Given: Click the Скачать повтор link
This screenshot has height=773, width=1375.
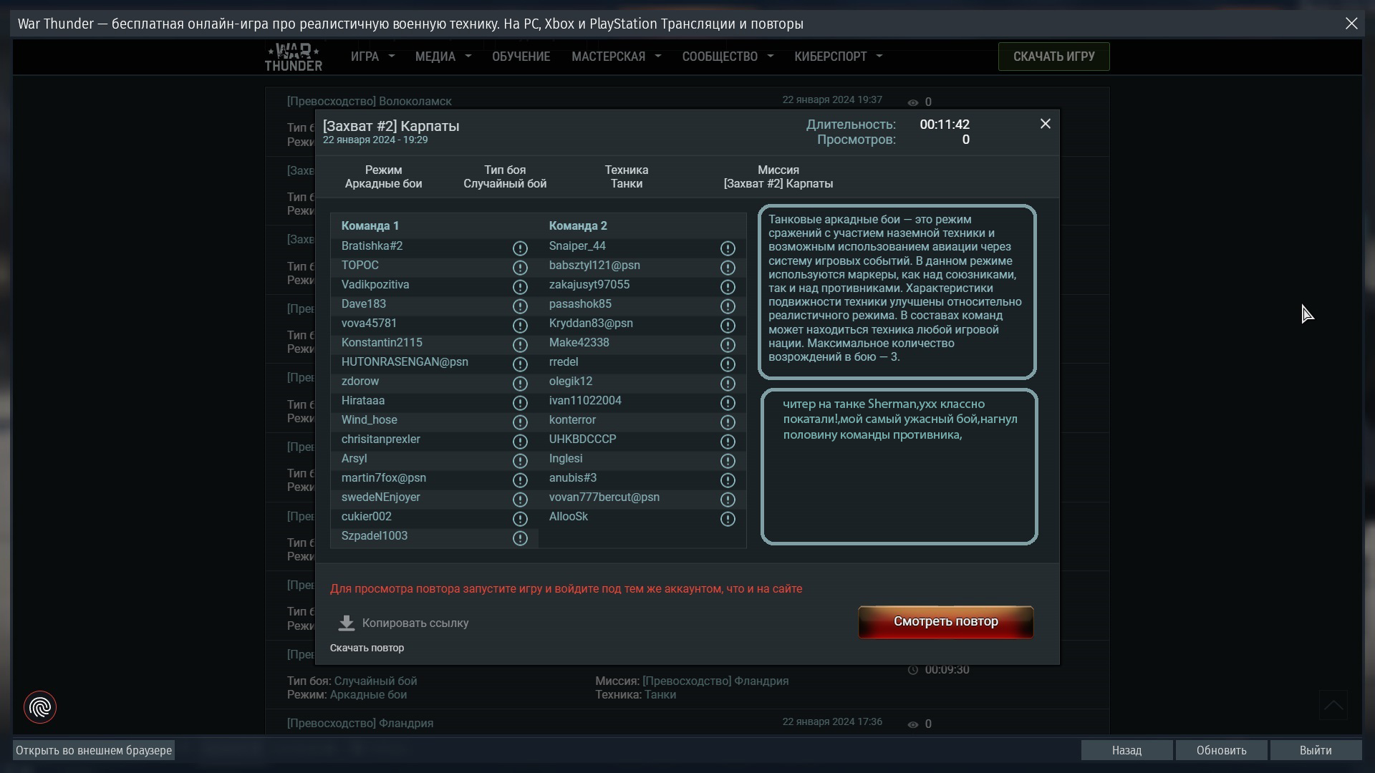Looking at the screenshot, I should tap(367, 648).
